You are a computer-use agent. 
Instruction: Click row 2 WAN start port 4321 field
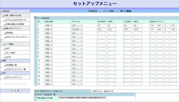point(102,29)
